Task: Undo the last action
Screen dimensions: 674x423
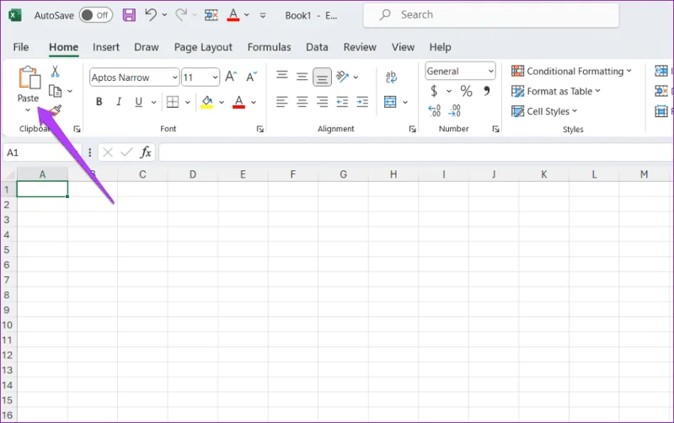Action: pyautogui.click(x=151, y=14)
